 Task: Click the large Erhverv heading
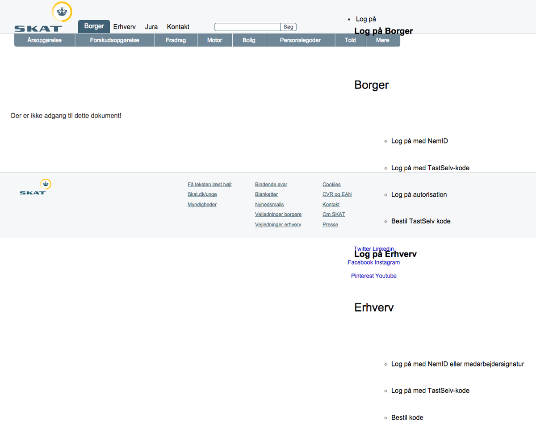[x=374, y=307]
